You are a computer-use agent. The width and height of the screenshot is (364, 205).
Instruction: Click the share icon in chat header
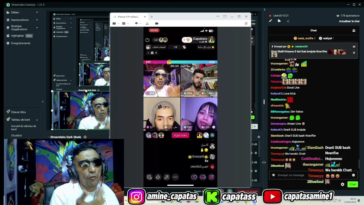point(288,21)
